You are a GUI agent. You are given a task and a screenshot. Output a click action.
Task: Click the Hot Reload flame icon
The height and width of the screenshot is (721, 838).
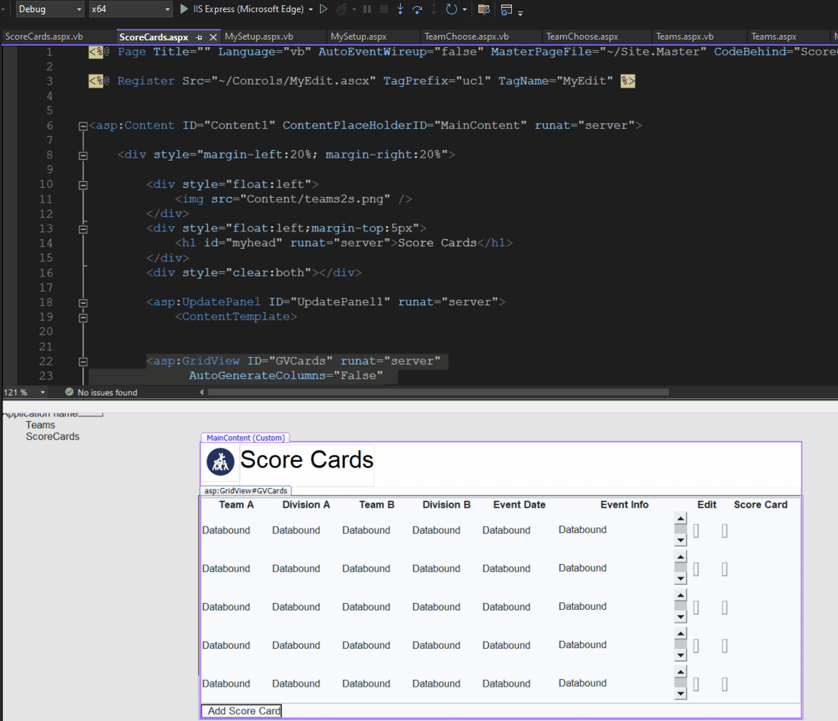coord(342,9)
